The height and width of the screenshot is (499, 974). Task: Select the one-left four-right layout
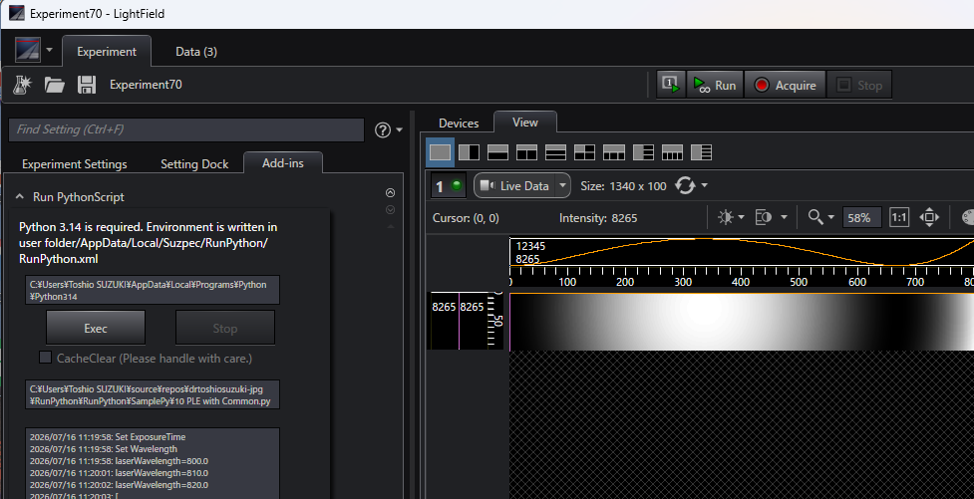click(701, 152)
